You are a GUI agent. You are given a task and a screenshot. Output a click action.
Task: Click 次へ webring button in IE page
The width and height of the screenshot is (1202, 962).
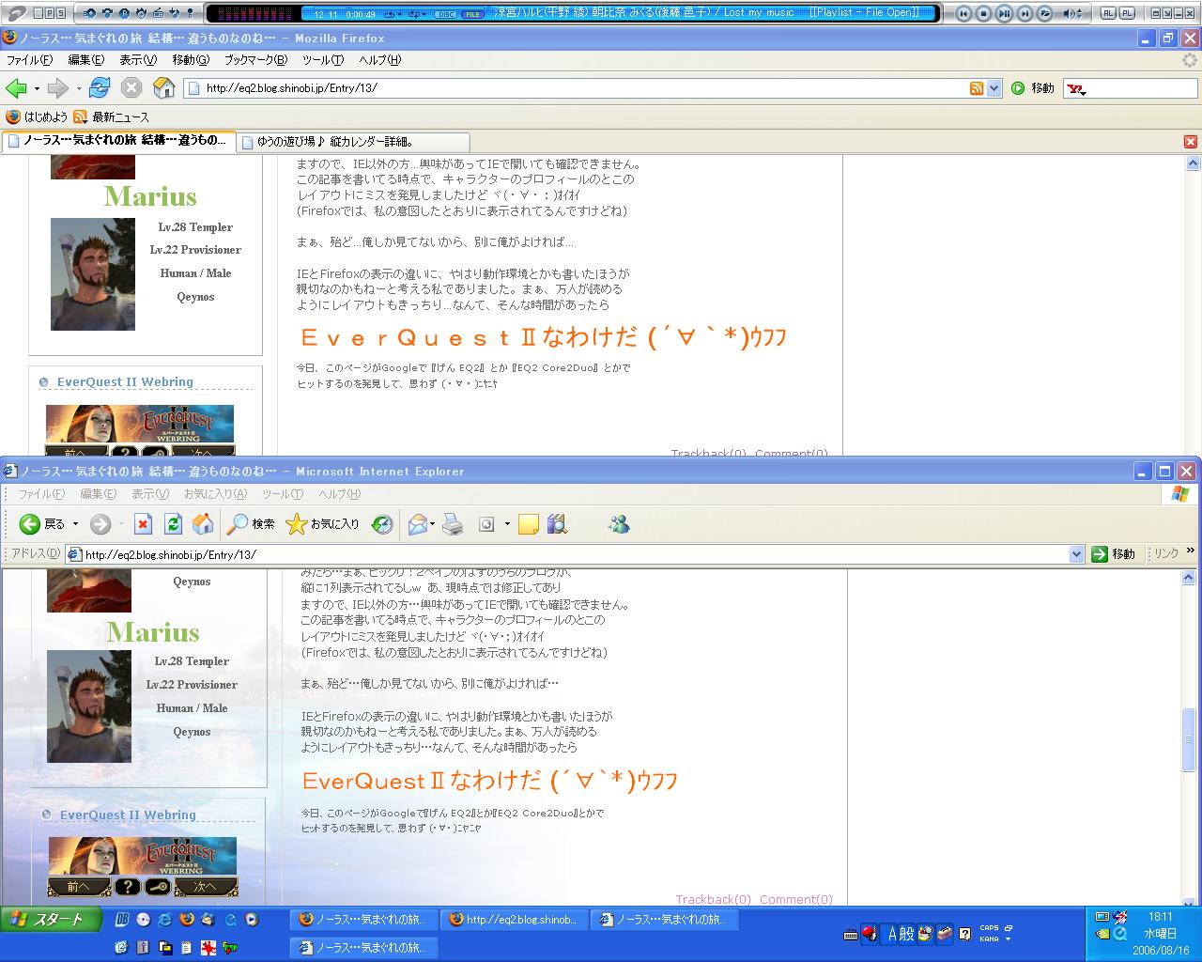tap(206, 887)
